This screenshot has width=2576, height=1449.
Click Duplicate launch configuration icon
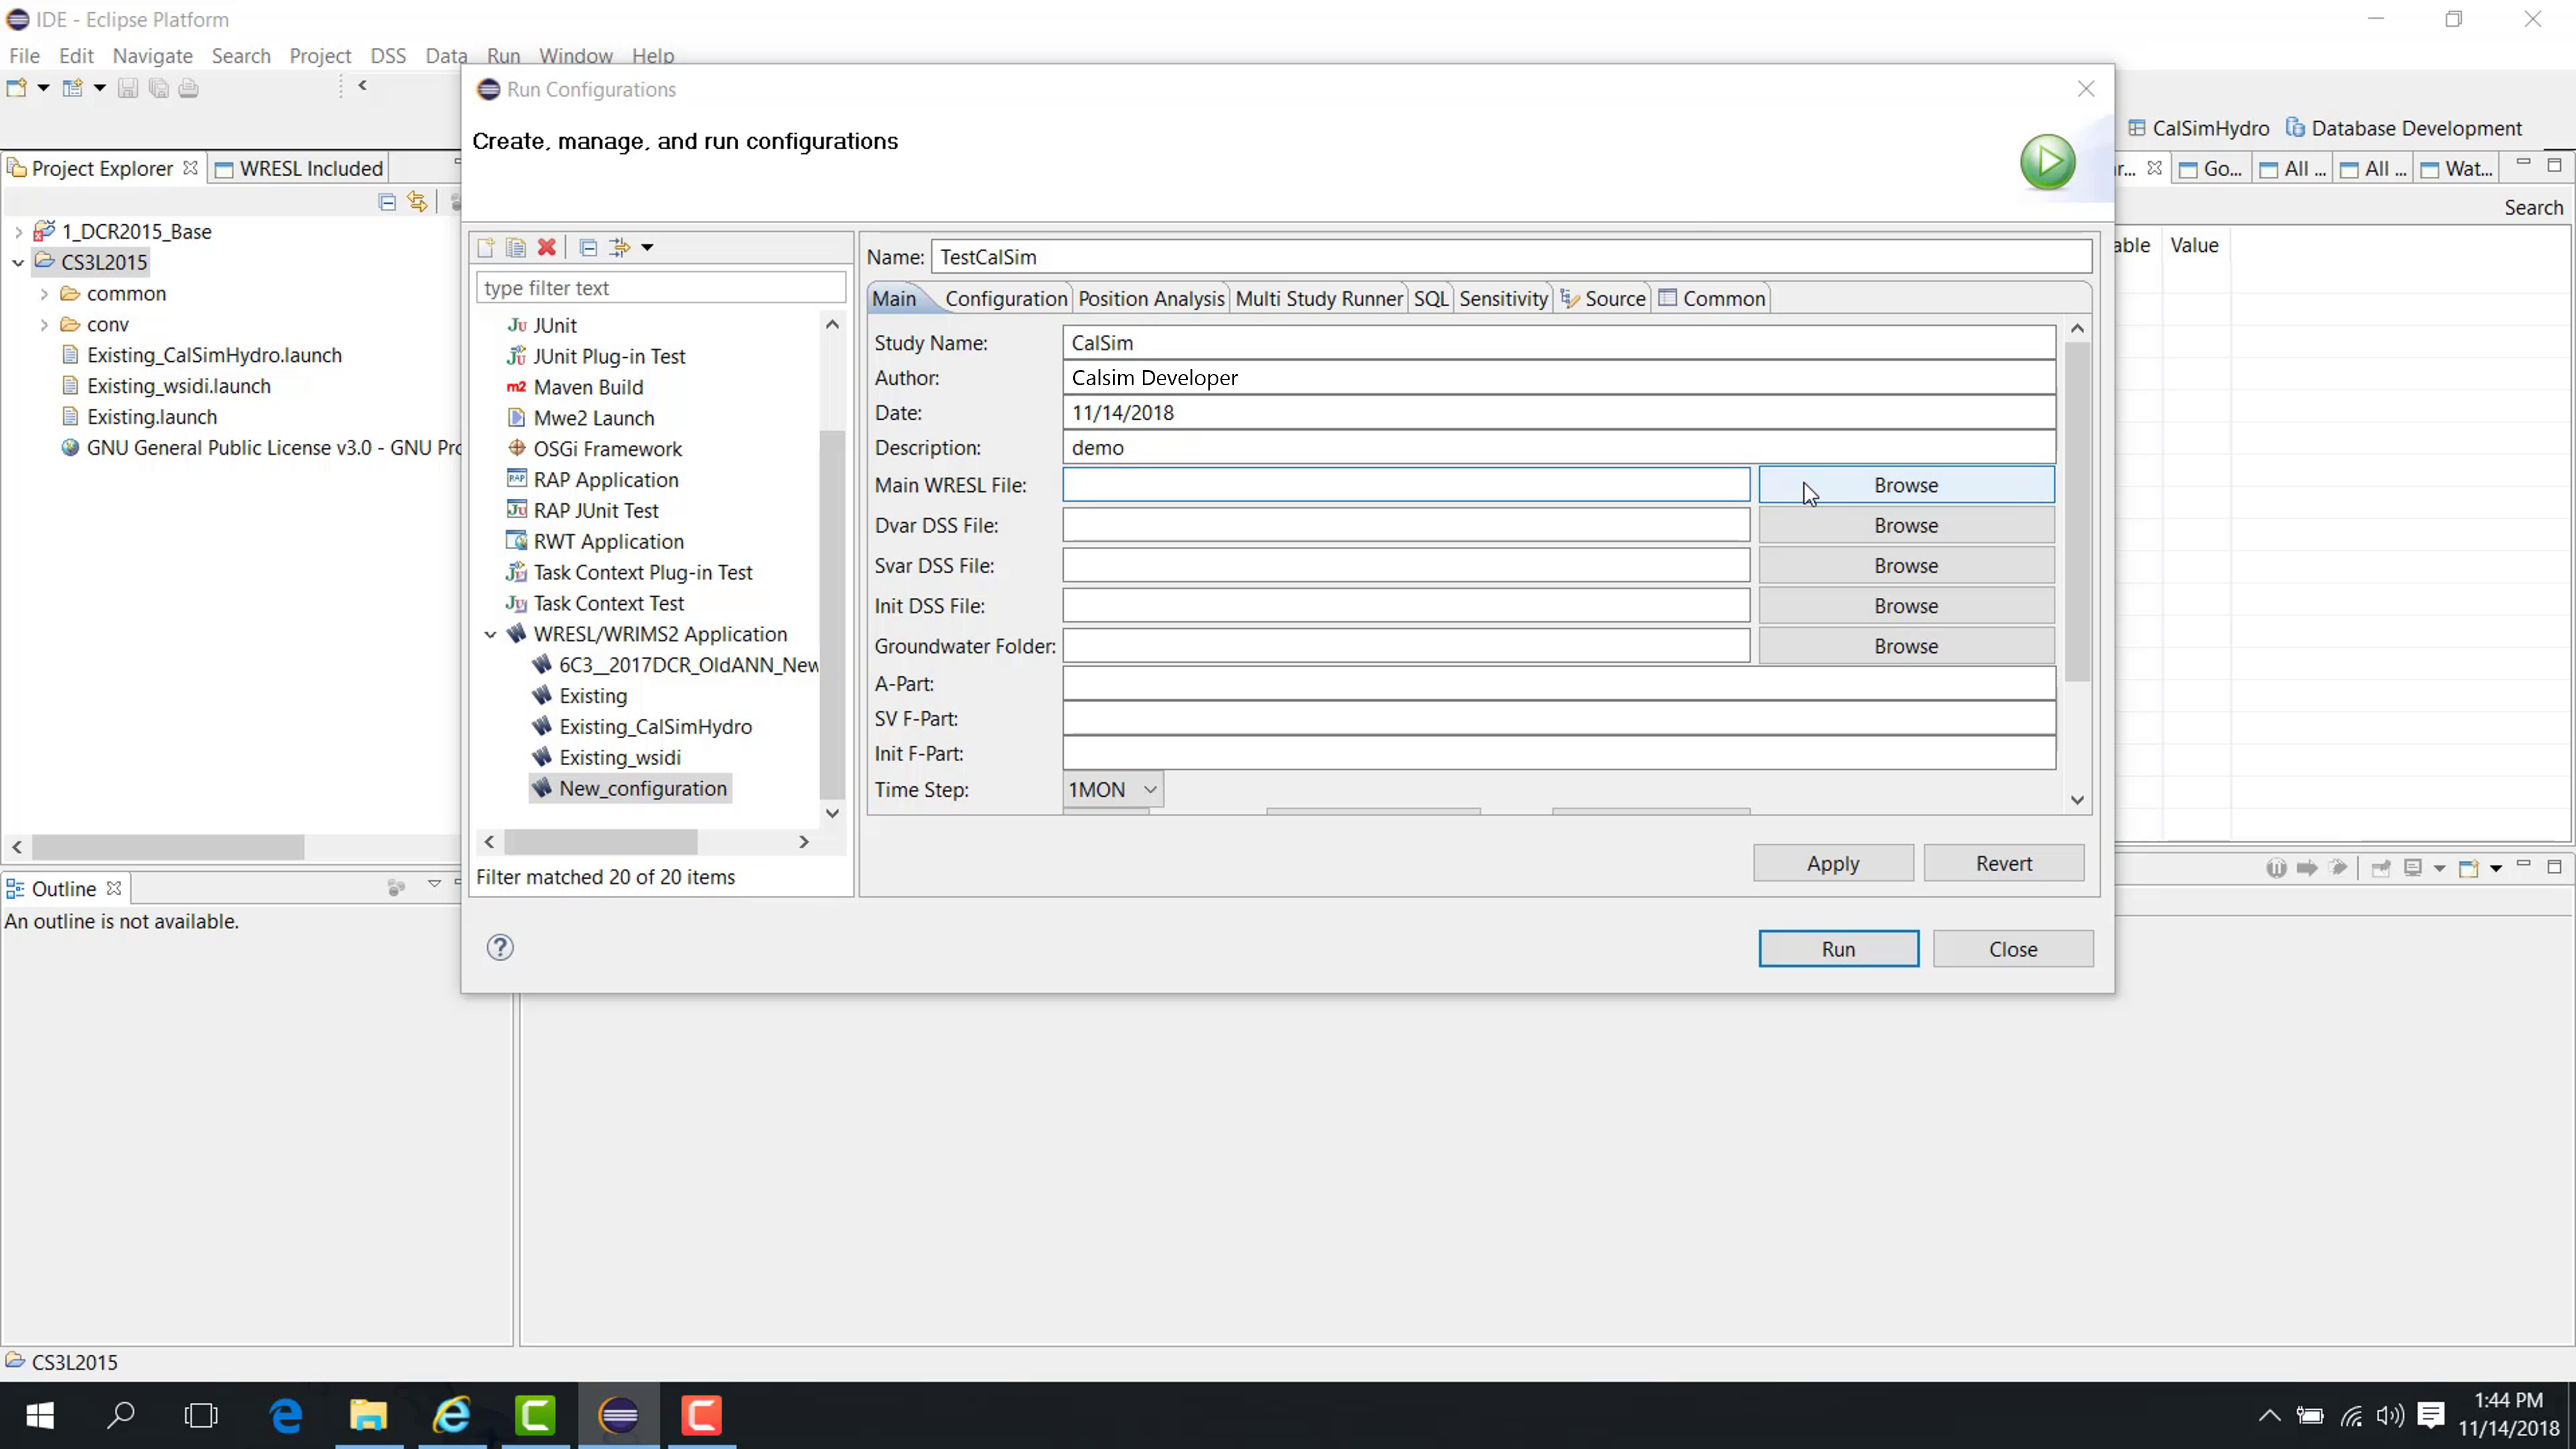coord(516,247)
